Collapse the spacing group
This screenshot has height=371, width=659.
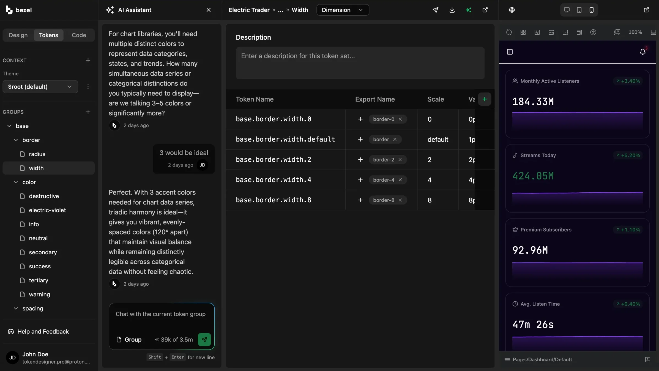point(16,308)
